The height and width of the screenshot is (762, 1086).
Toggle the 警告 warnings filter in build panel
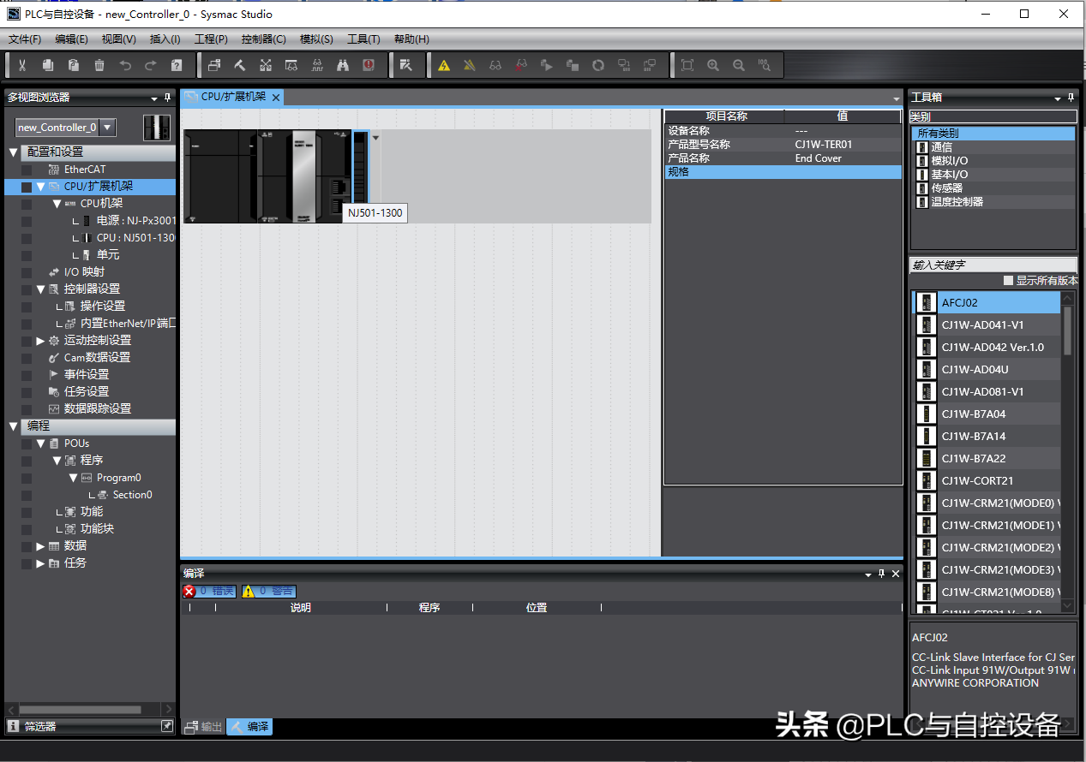[268, 591]
